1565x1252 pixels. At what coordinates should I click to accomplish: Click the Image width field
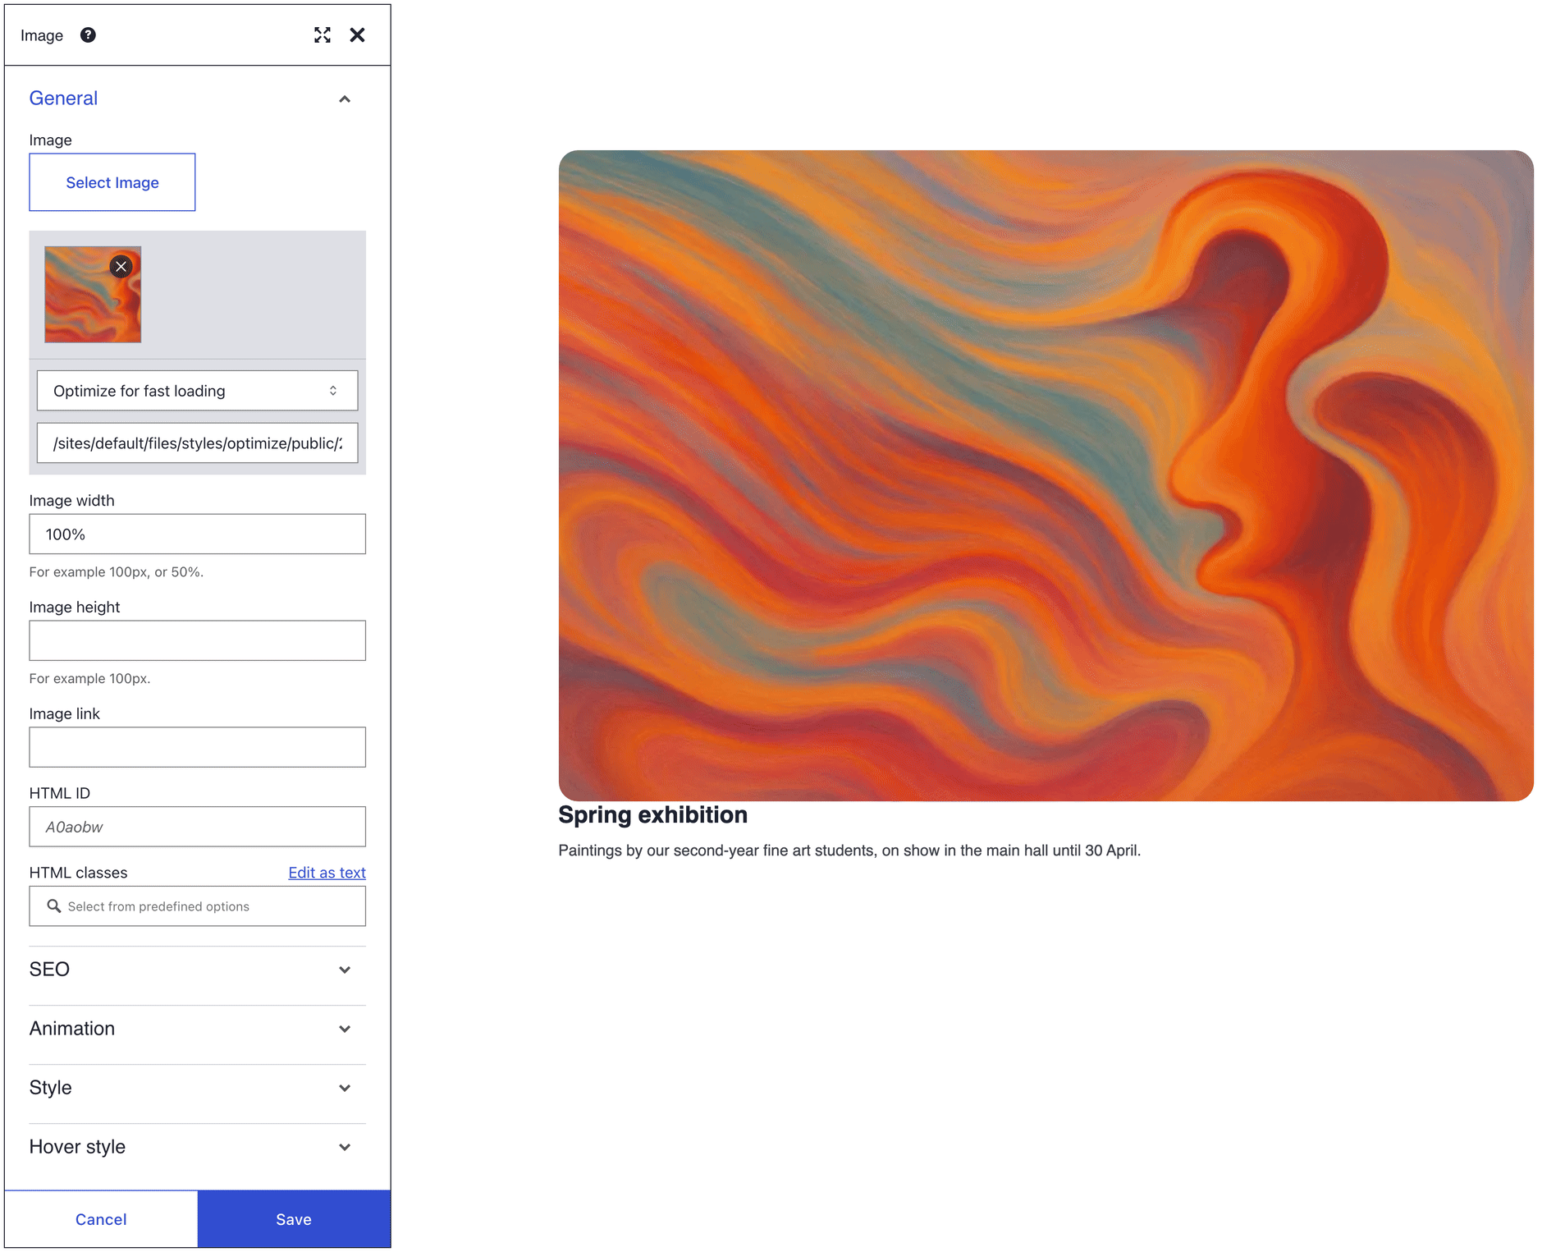tap(197, 534)
